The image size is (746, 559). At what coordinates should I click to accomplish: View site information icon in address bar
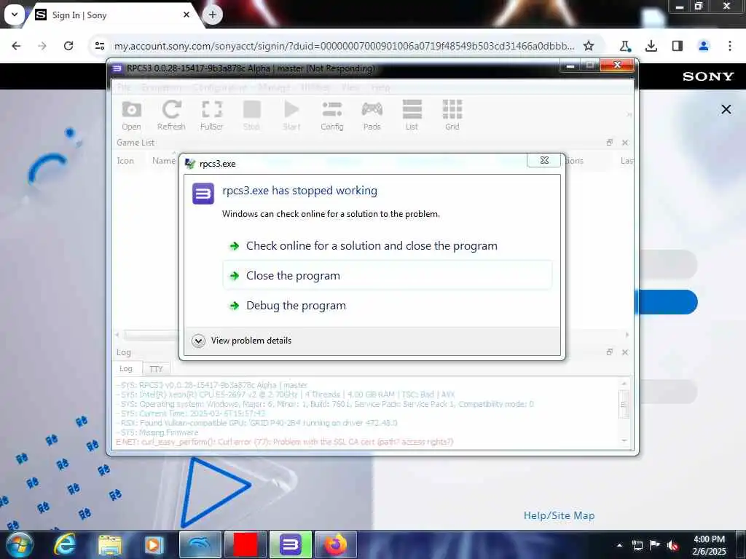100,46
